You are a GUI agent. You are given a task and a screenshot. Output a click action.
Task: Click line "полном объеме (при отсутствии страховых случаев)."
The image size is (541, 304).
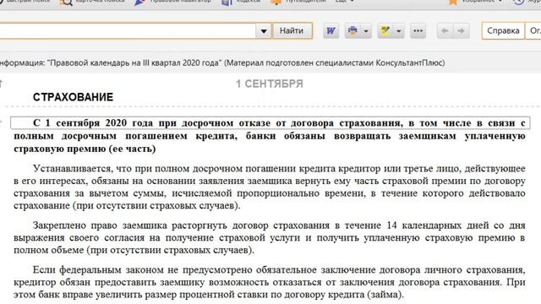tap(134, 250)
